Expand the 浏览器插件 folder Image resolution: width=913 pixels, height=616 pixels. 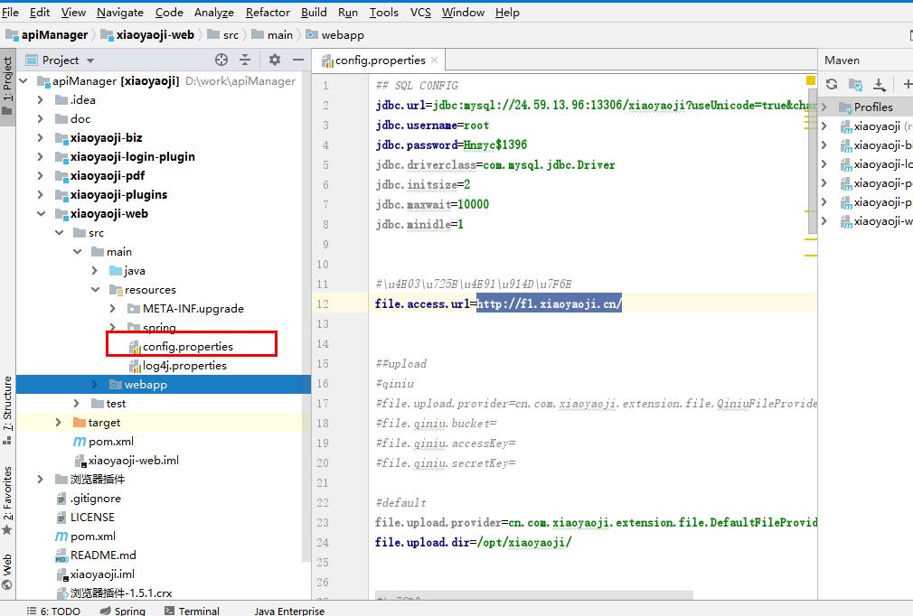[x=40, y=480]
